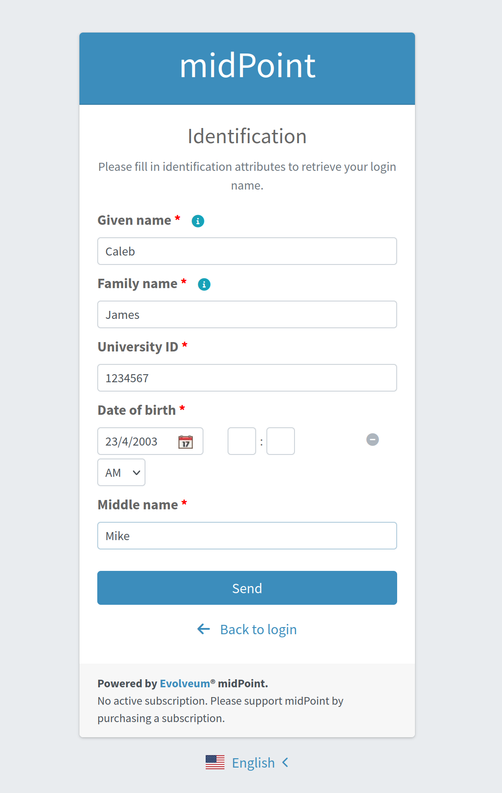Click the Family name field containing James

[247, 315]
